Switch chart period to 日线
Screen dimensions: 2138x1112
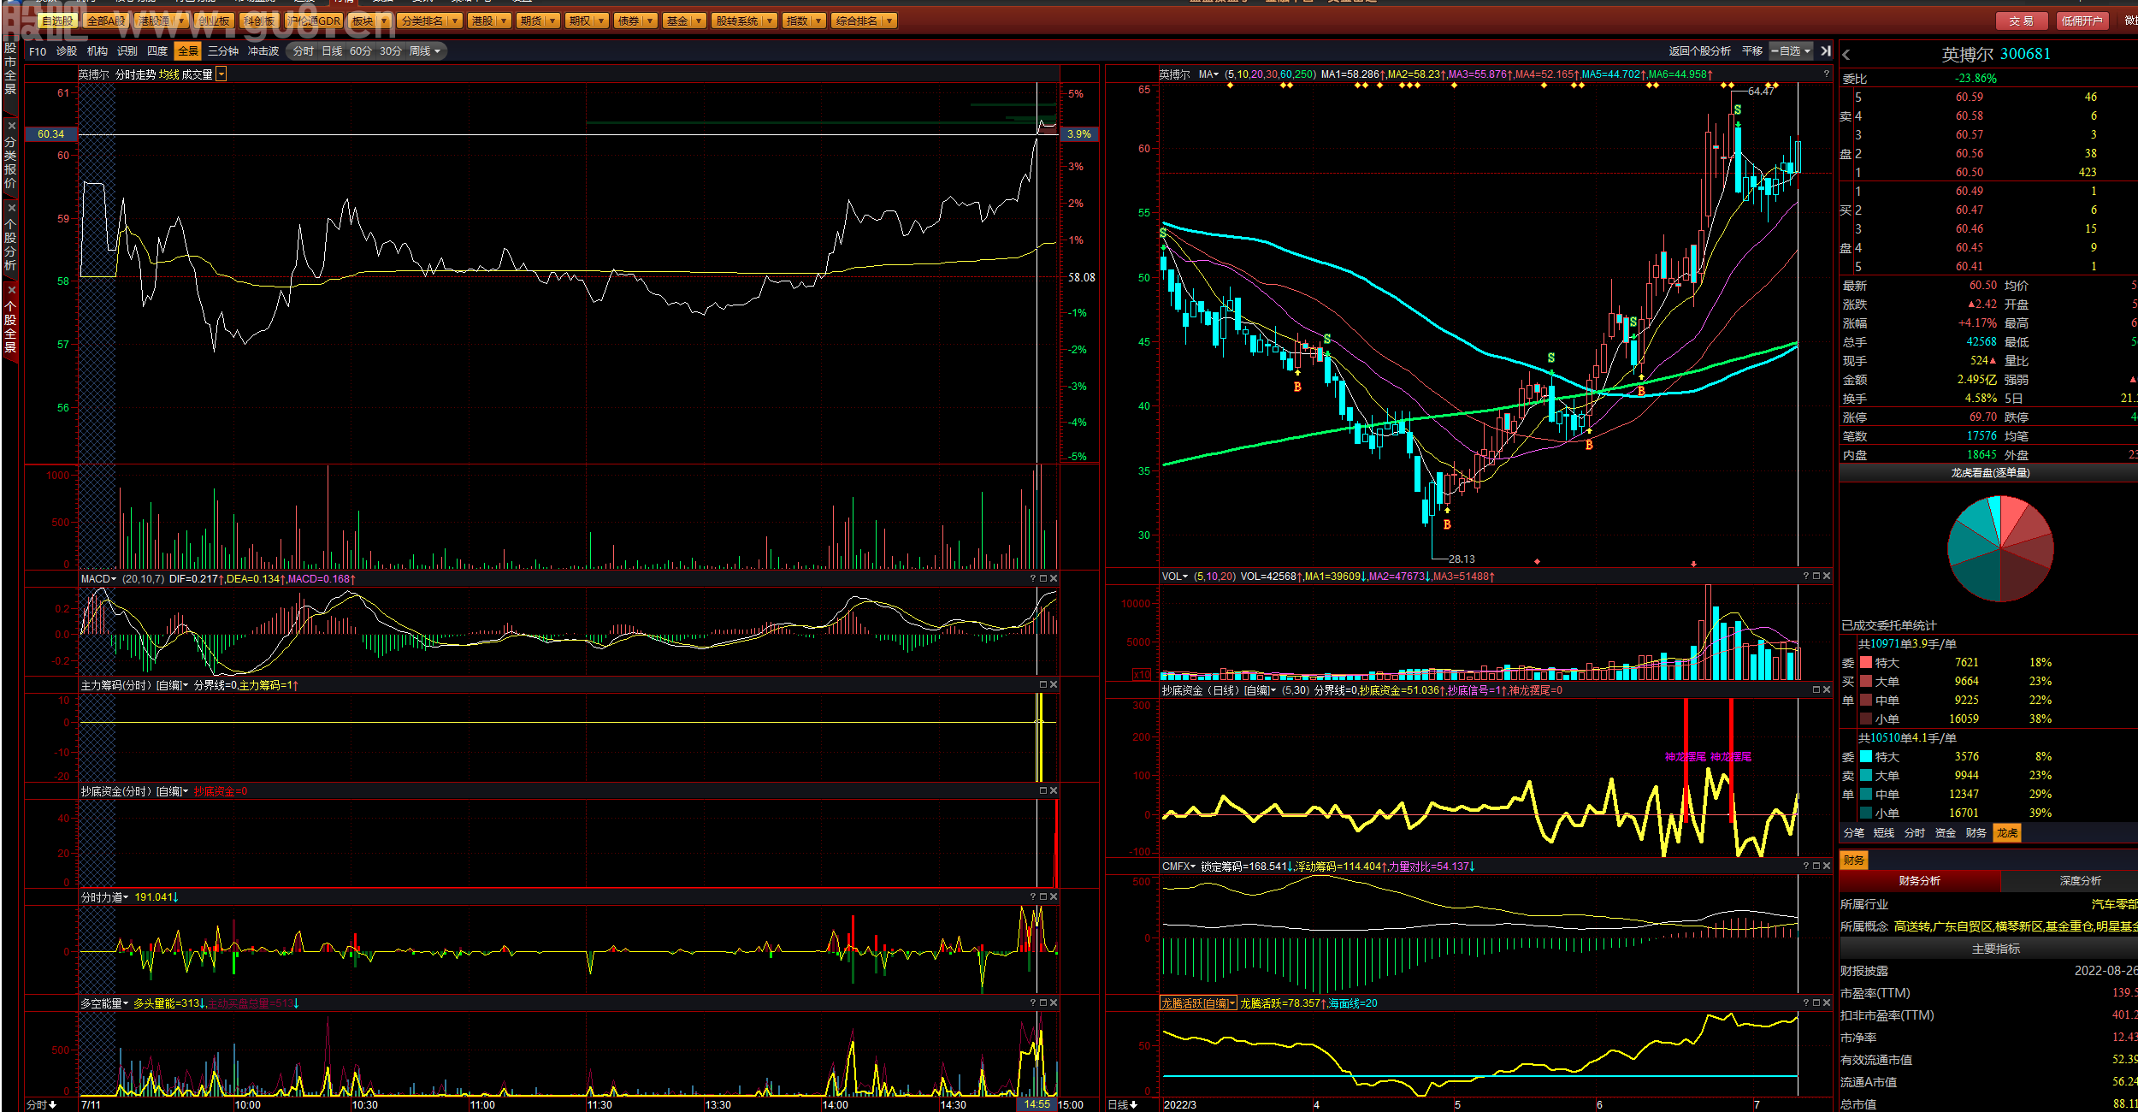click(332, 51)
